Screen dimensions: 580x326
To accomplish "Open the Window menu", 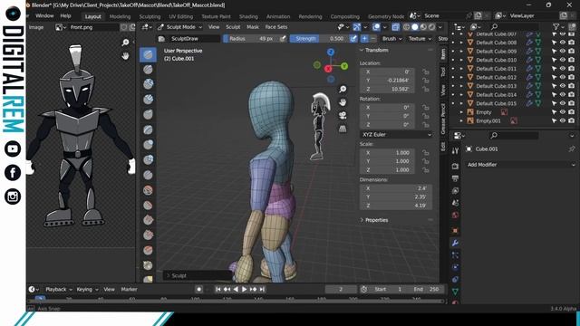I will coord(44,16).
